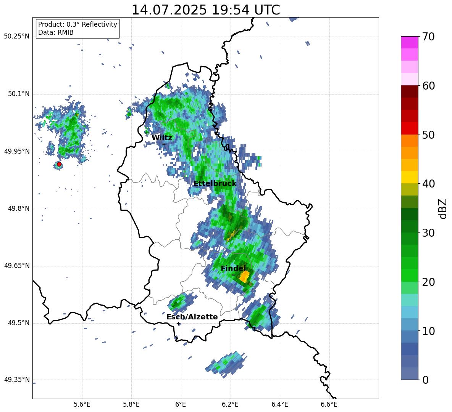Viewport: 452px width, 412px height.
Task: Click the dBZ colorbar axis label
Action: 442,208
